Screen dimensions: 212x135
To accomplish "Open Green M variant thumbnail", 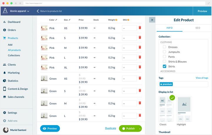I will (x=44, y=103).
